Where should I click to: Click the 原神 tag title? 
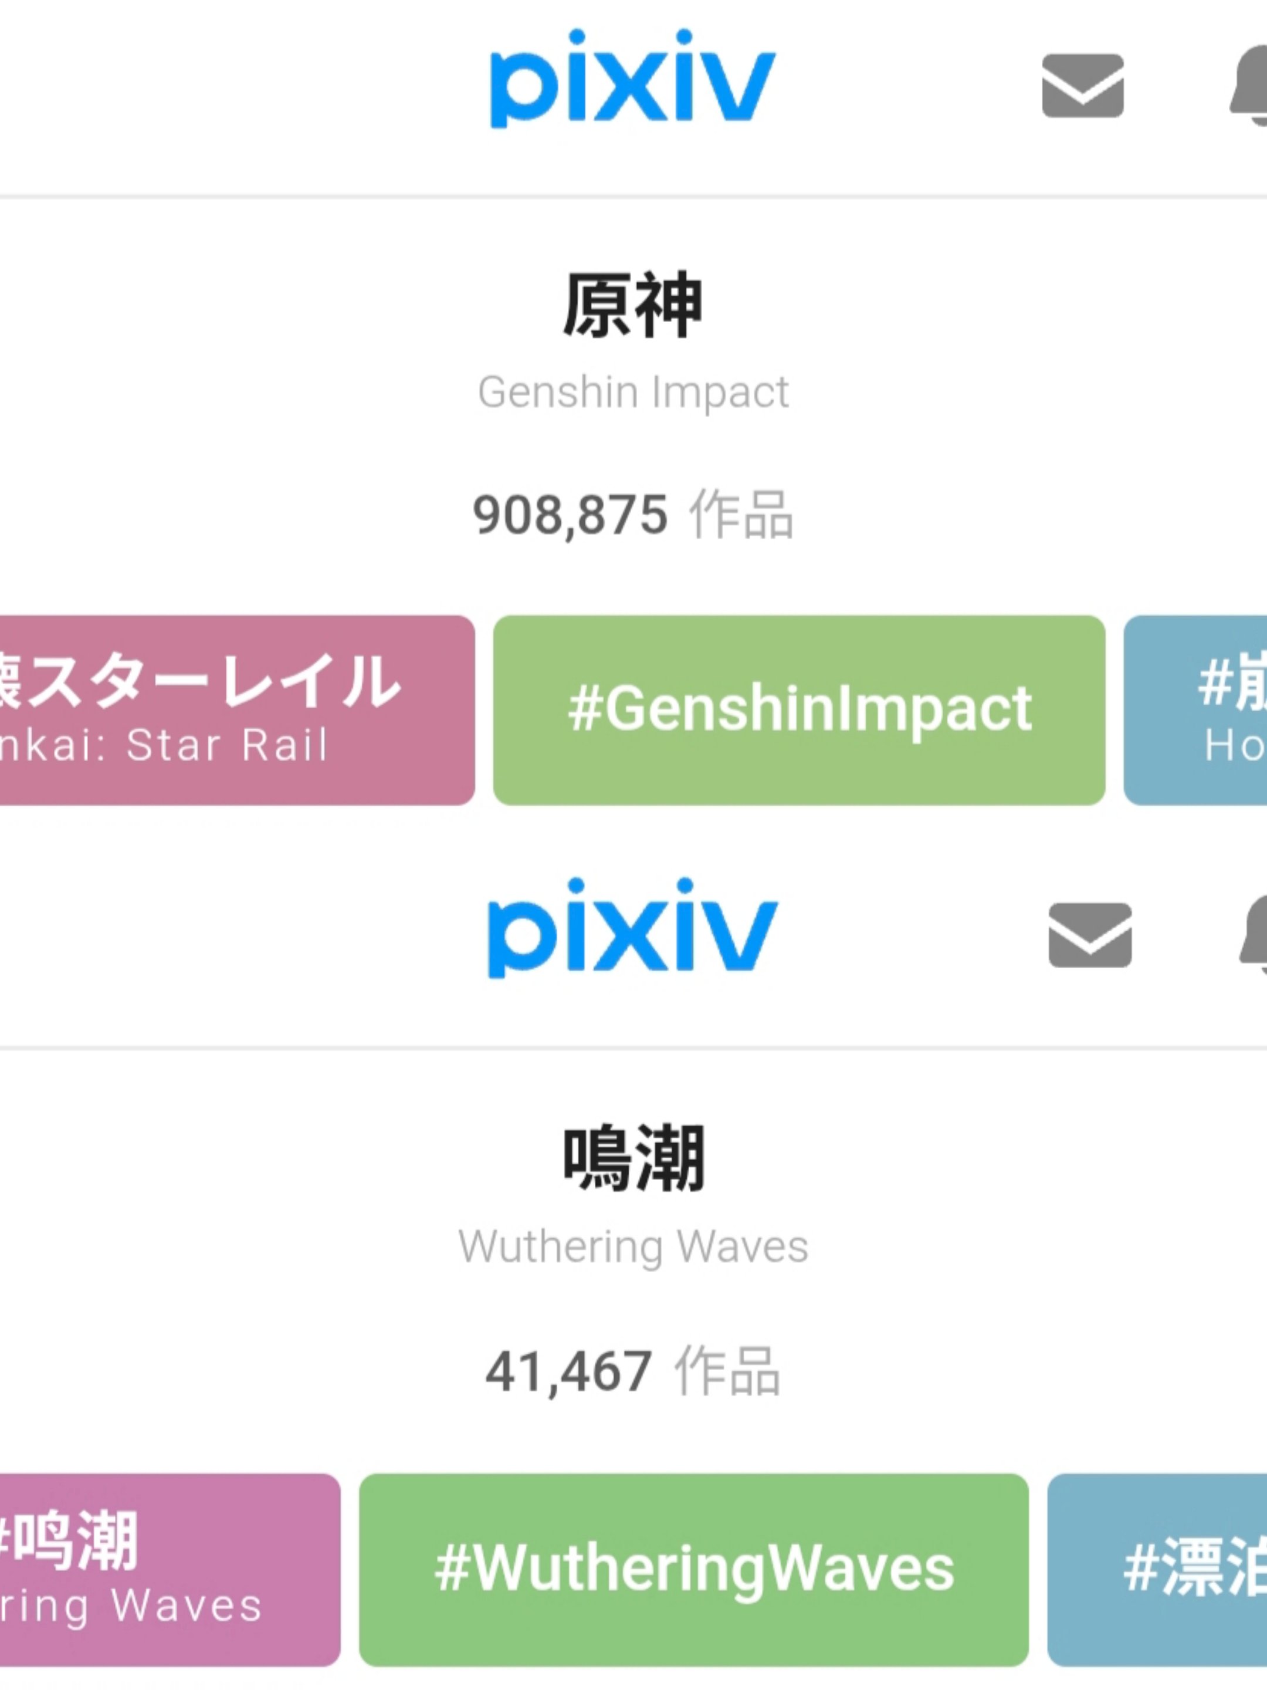click(x=632, y=305)
